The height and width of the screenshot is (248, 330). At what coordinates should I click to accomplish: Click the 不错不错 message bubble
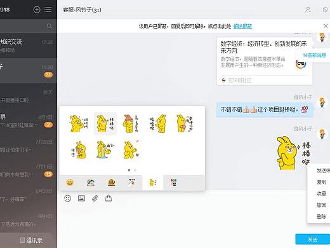(265, 109)
